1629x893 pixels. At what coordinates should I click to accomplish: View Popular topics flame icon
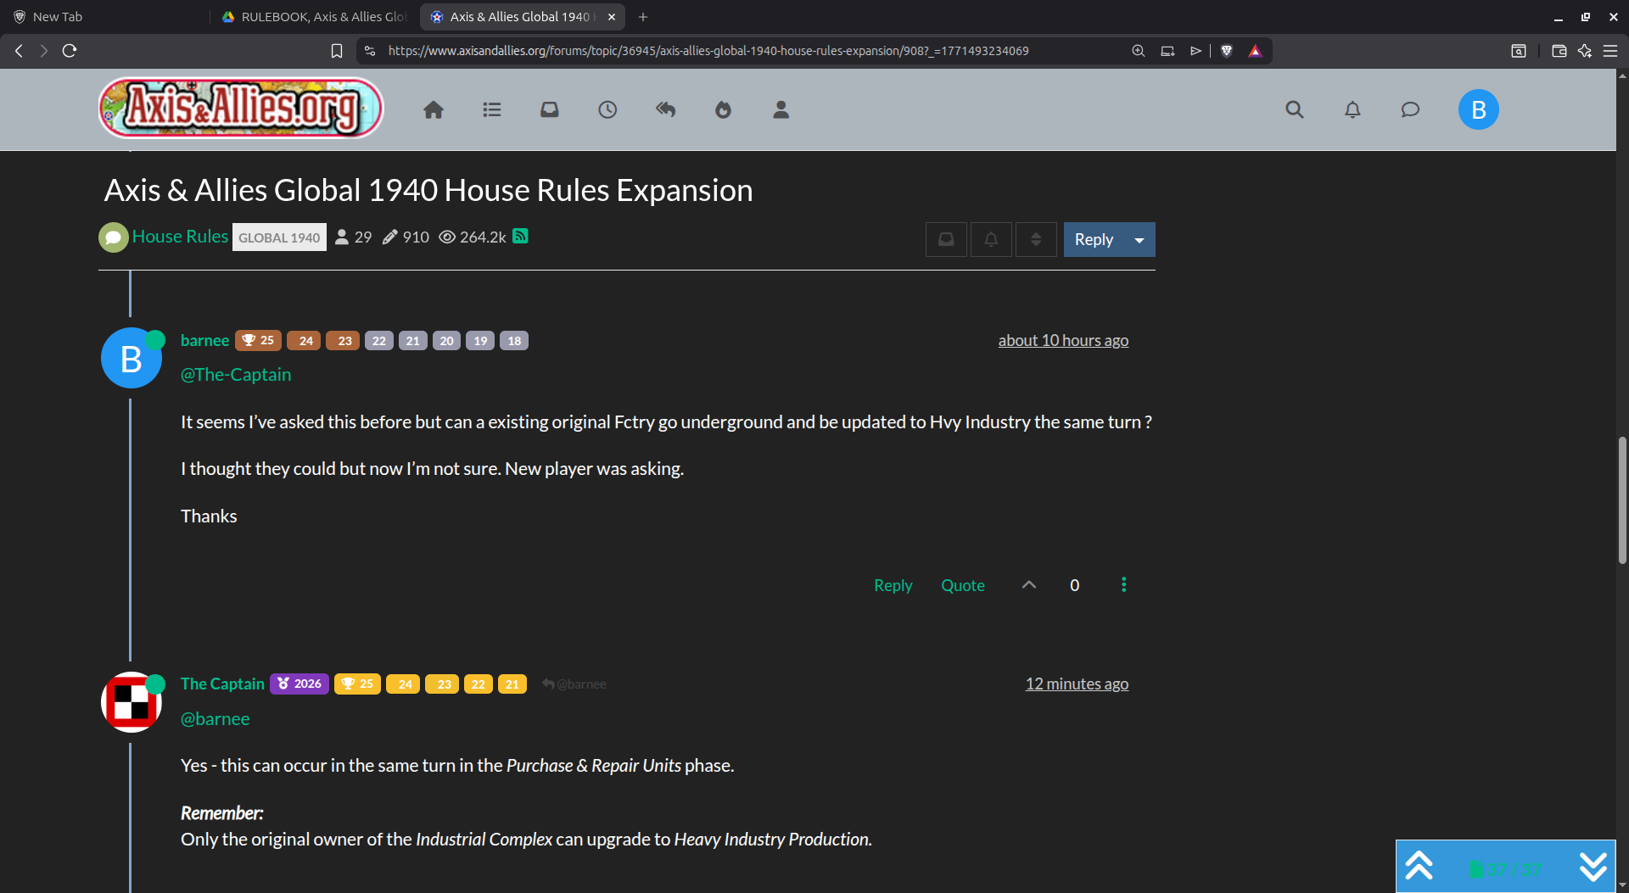pyautogui.click(x=723, y=109)
